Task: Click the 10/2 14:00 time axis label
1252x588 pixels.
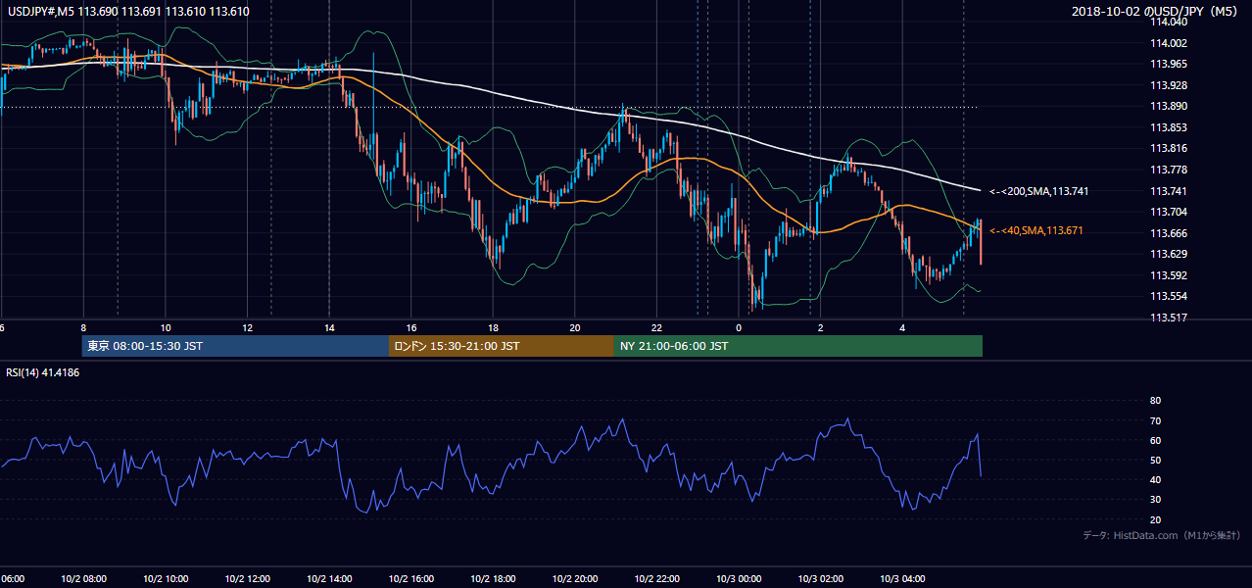Action: pos(329,579)
